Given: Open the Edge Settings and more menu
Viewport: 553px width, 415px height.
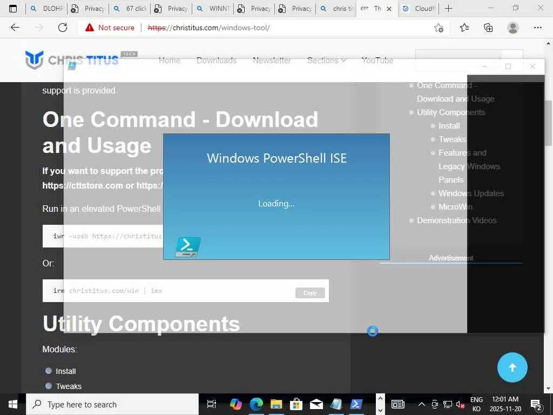Looking at the screenshot, I should tap(537, 28).
